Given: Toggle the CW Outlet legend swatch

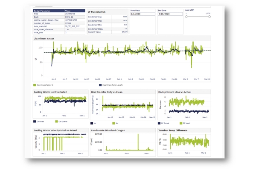Looking at the screenshot, I should click(x=56, y=122).
